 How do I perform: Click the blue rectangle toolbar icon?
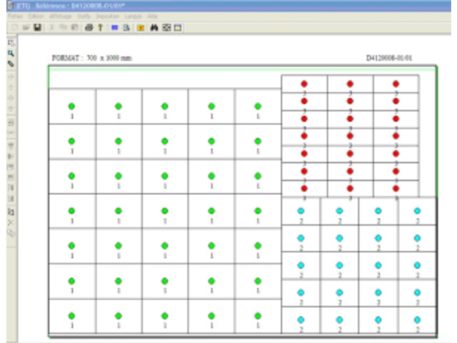click(114, 28)
